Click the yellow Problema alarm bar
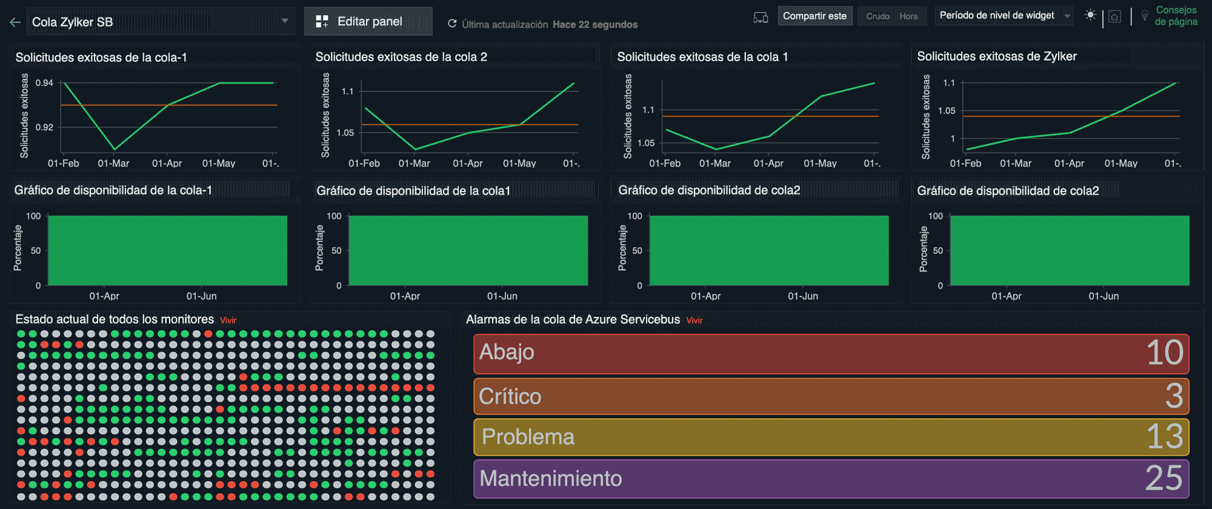1212x509 pixels. (x=831, y=437)
